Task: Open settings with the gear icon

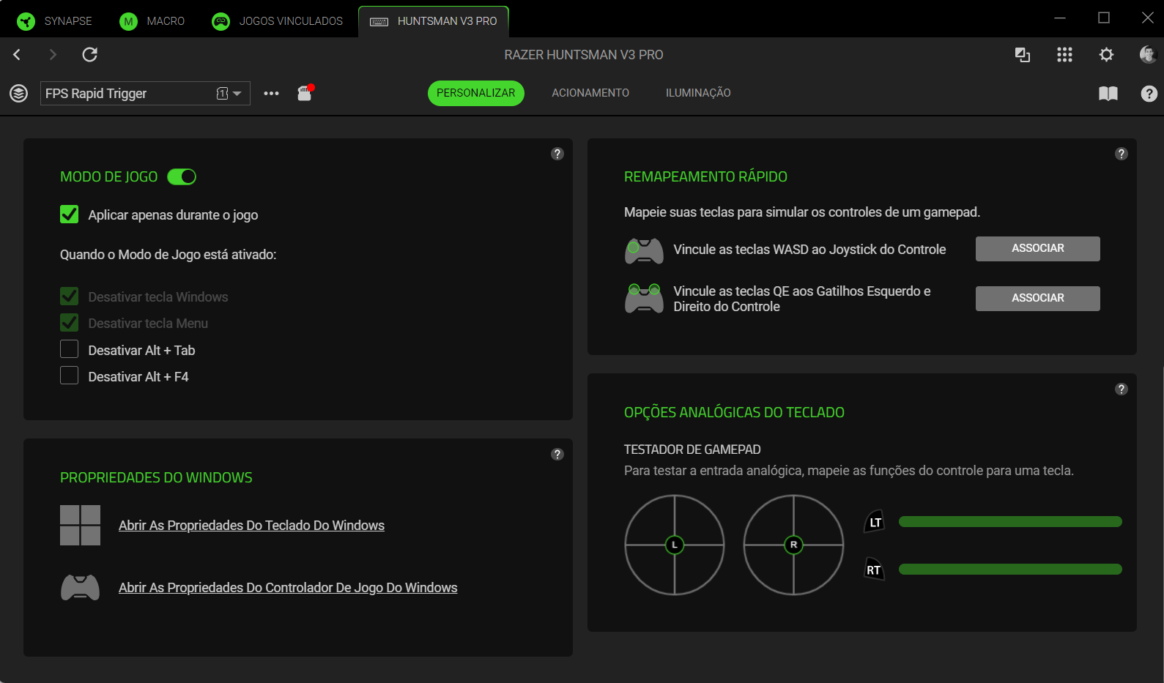Action: pyautogui.click(x=1106, y=55)
